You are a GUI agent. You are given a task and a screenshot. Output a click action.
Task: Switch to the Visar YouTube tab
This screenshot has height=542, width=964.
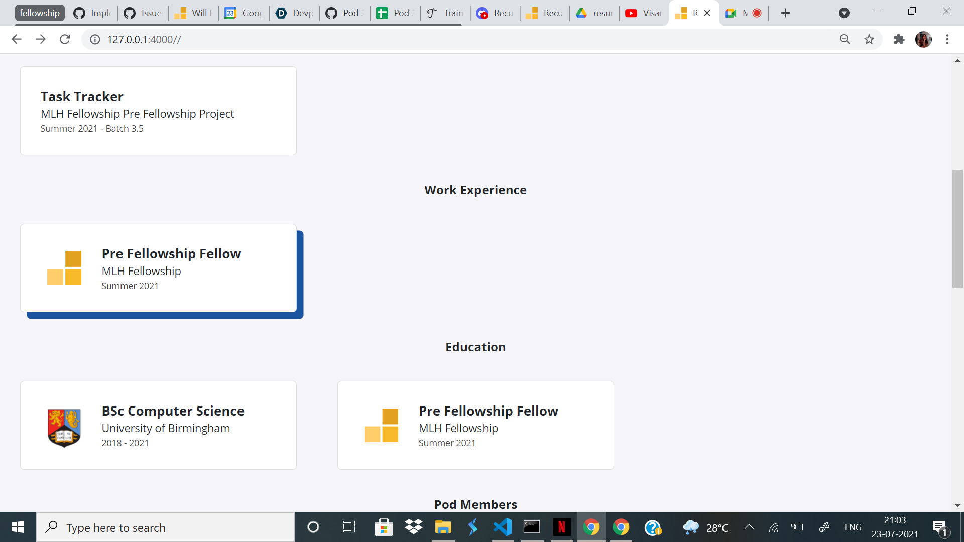click(x=644, y=13)
